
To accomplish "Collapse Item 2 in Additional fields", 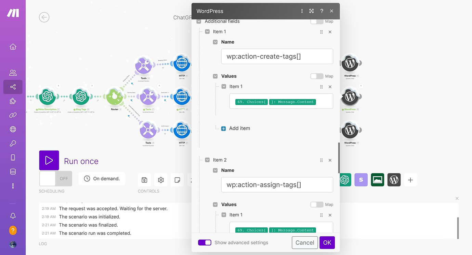I will click(207, 160).
